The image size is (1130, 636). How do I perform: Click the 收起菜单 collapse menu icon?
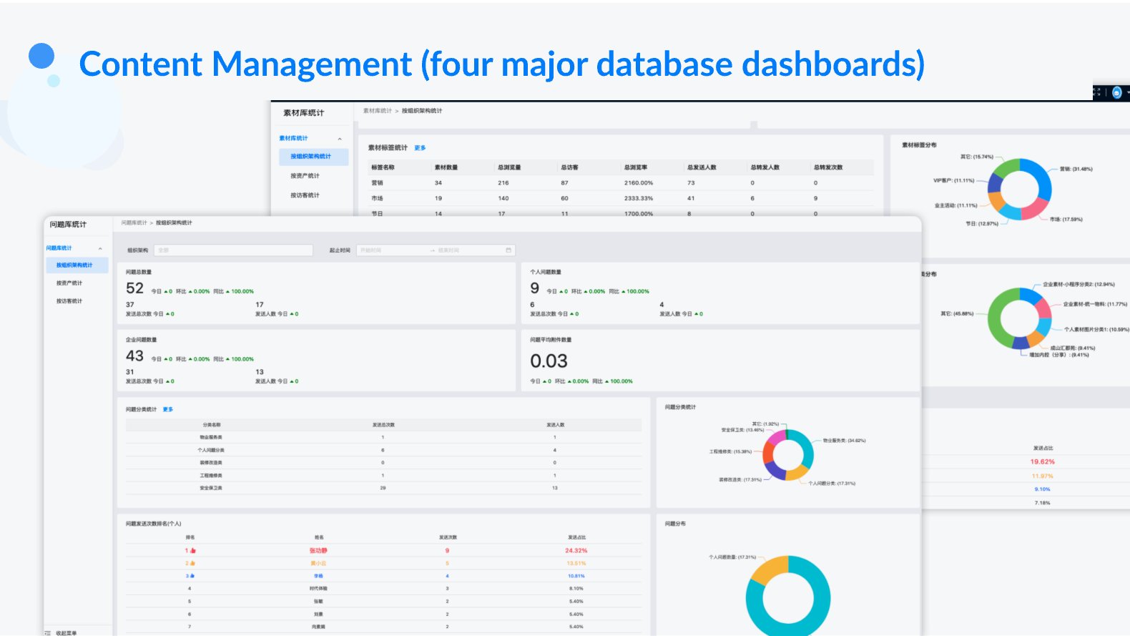tap(48, 632)
